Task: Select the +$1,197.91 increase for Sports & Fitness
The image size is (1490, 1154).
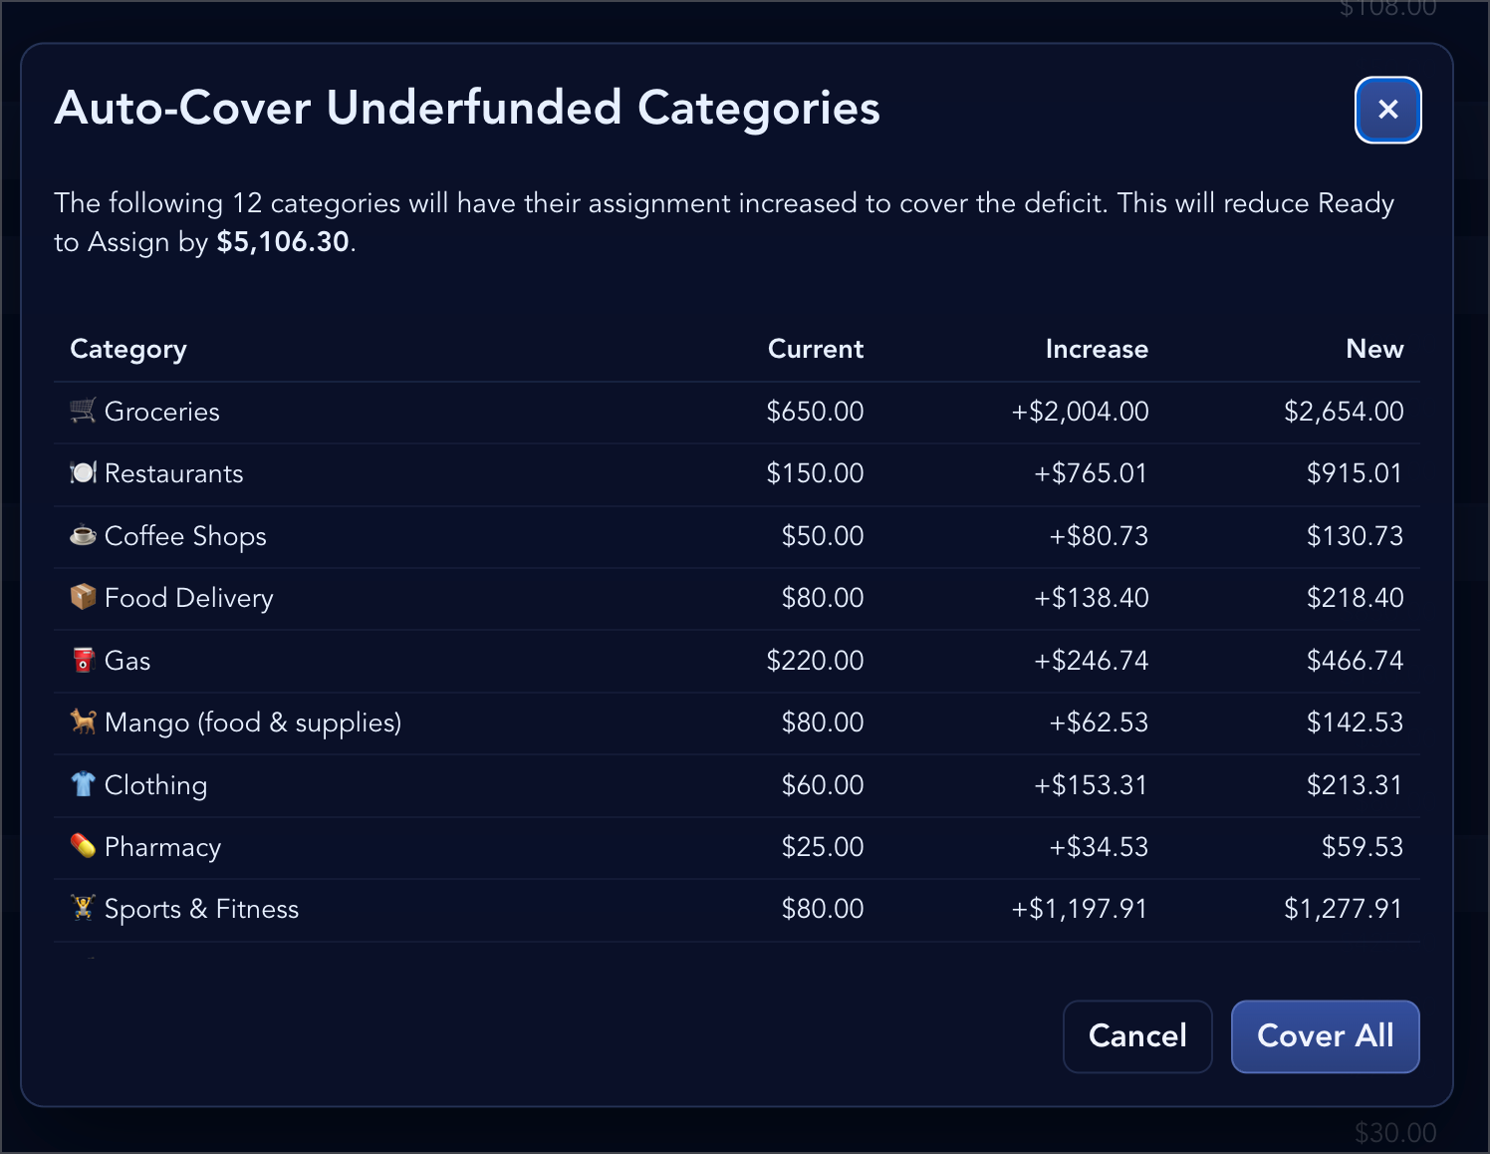Action: pyautogui.click(x=1079, y=908)
